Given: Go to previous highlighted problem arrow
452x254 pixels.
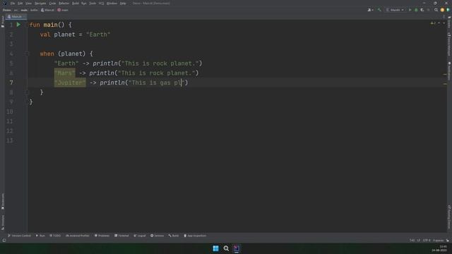Looking at the screenshot, I should [439, 23].
